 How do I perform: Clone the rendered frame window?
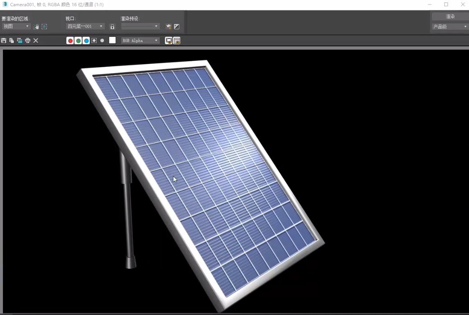20,40
